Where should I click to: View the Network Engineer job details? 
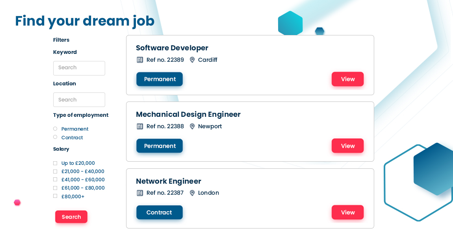point(347,212)
